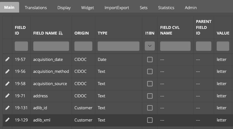The image size is (233, 129).
Task: Open the I18N filter dropdown
Action: (x=150, y=46)
